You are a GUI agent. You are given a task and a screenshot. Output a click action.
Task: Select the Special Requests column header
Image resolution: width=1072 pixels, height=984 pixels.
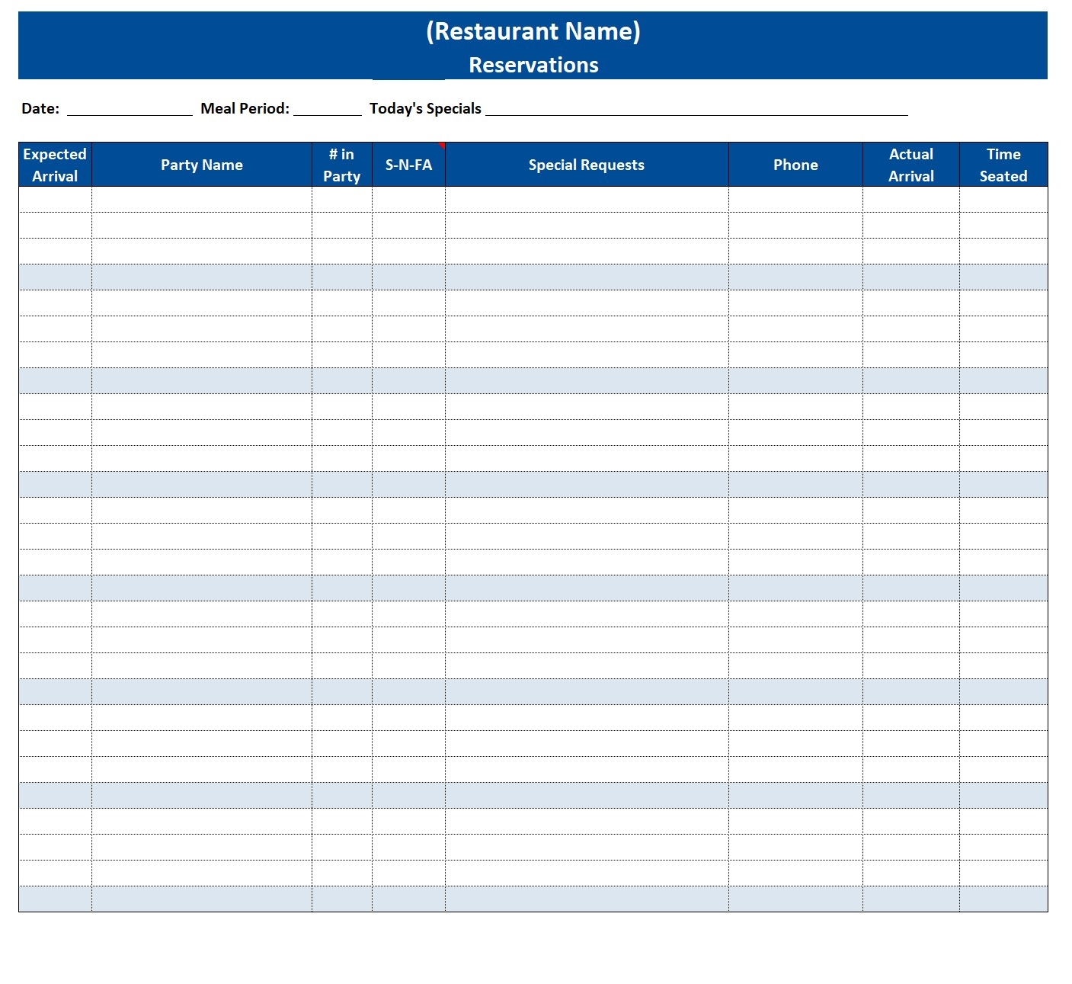coord(587,164)
